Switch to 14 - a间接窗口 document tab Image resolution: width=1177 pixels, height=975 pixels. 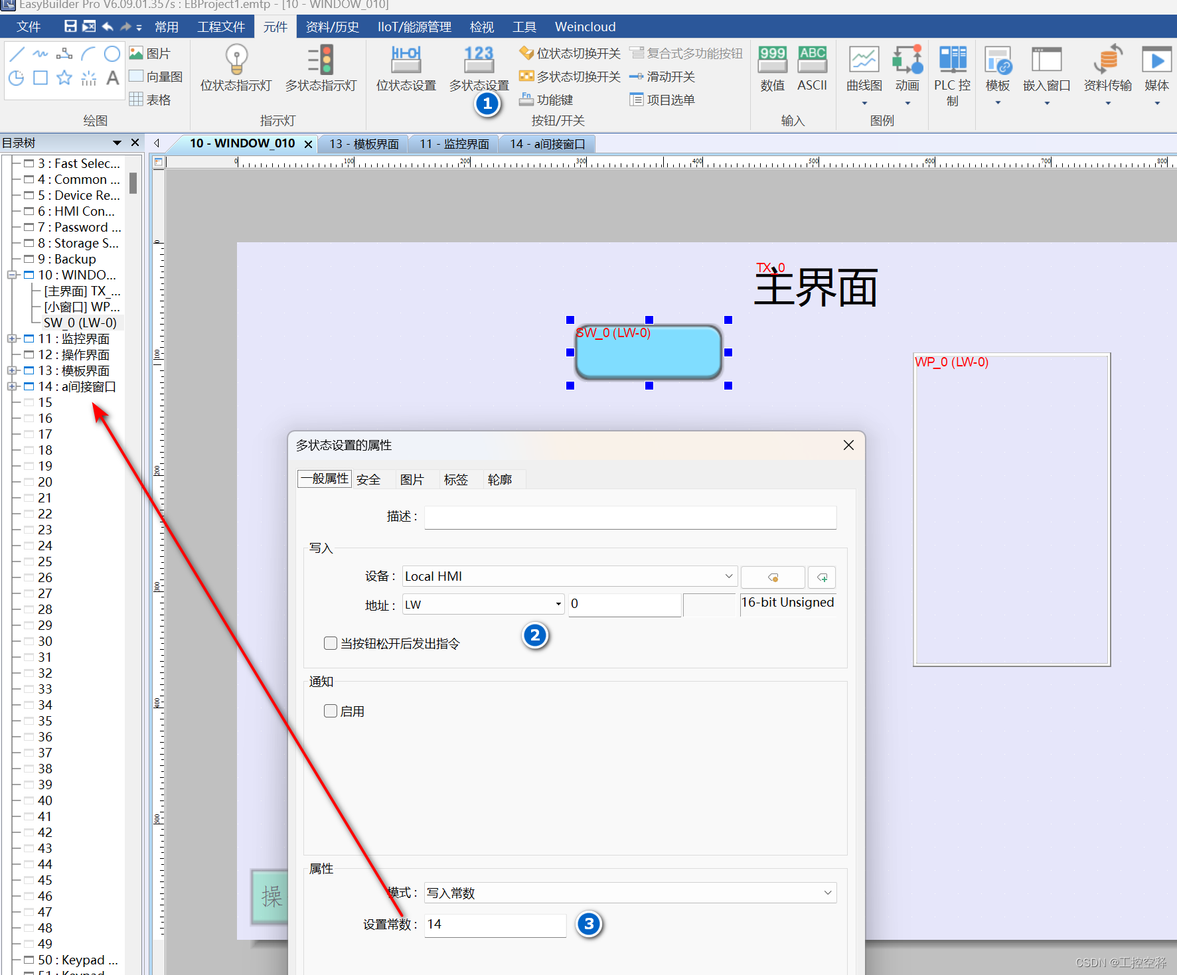pyautogui.click(x=548, y=144)
